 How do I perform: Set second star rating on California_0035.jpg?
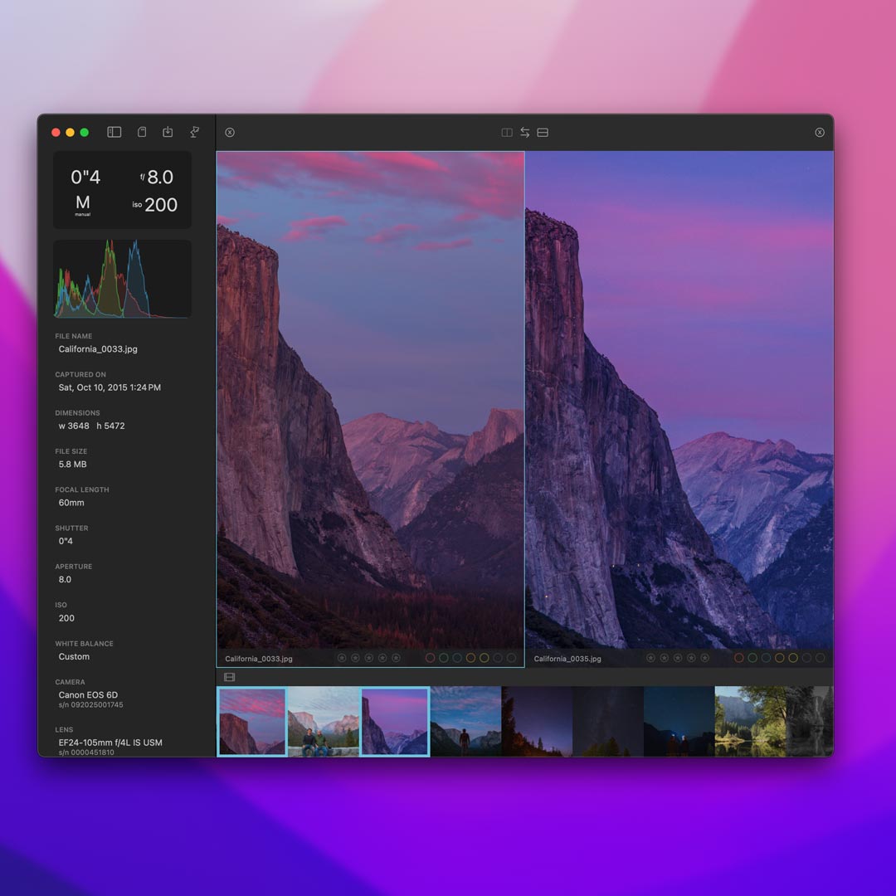click(664, 658)
